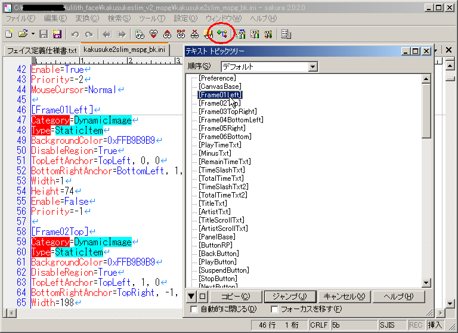Select [Frame03TopRight] in the tree
Image resolution: width=458 pixels, height=333 pixels.
click(228, 112)
